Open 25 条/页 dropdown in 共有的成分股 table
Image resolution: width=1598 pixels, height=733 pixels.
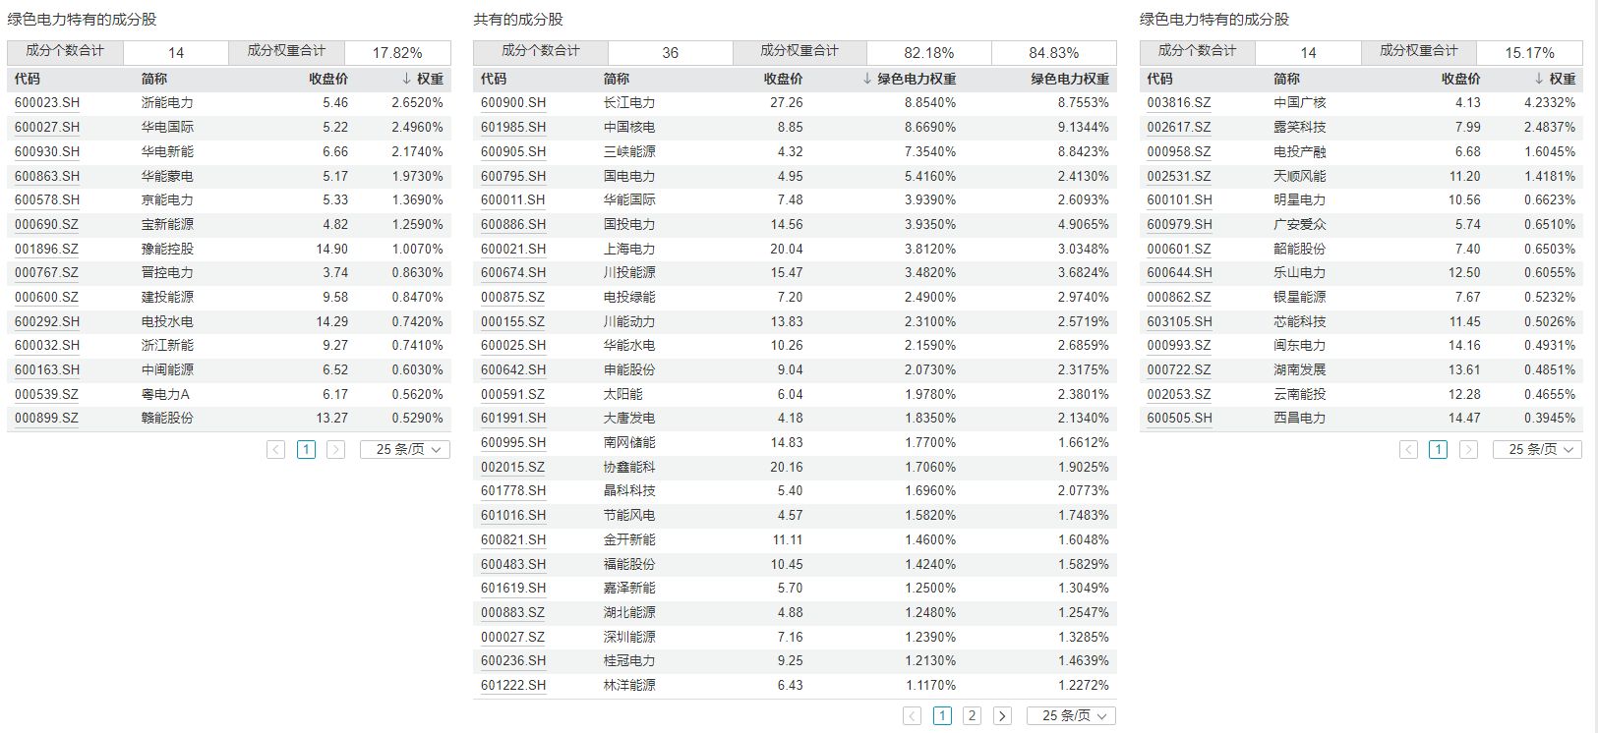[1072, 715]
